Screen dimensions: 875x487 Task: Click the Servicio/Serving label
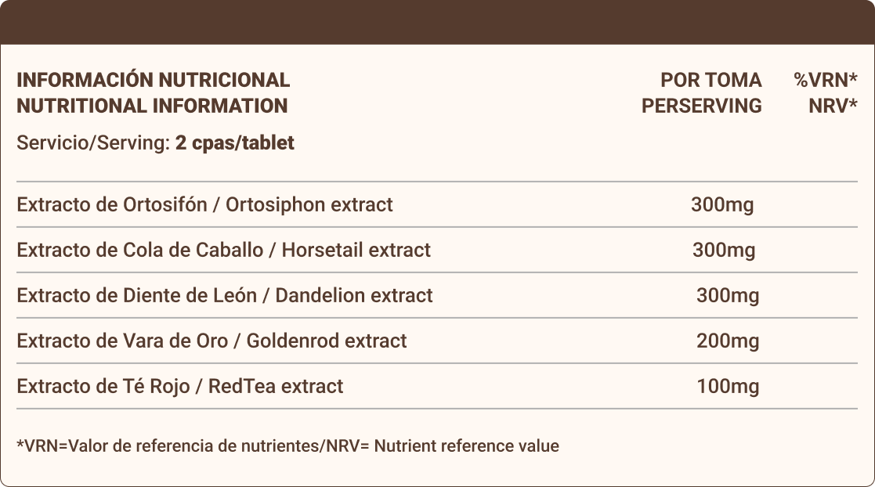(x=93, y=143)
